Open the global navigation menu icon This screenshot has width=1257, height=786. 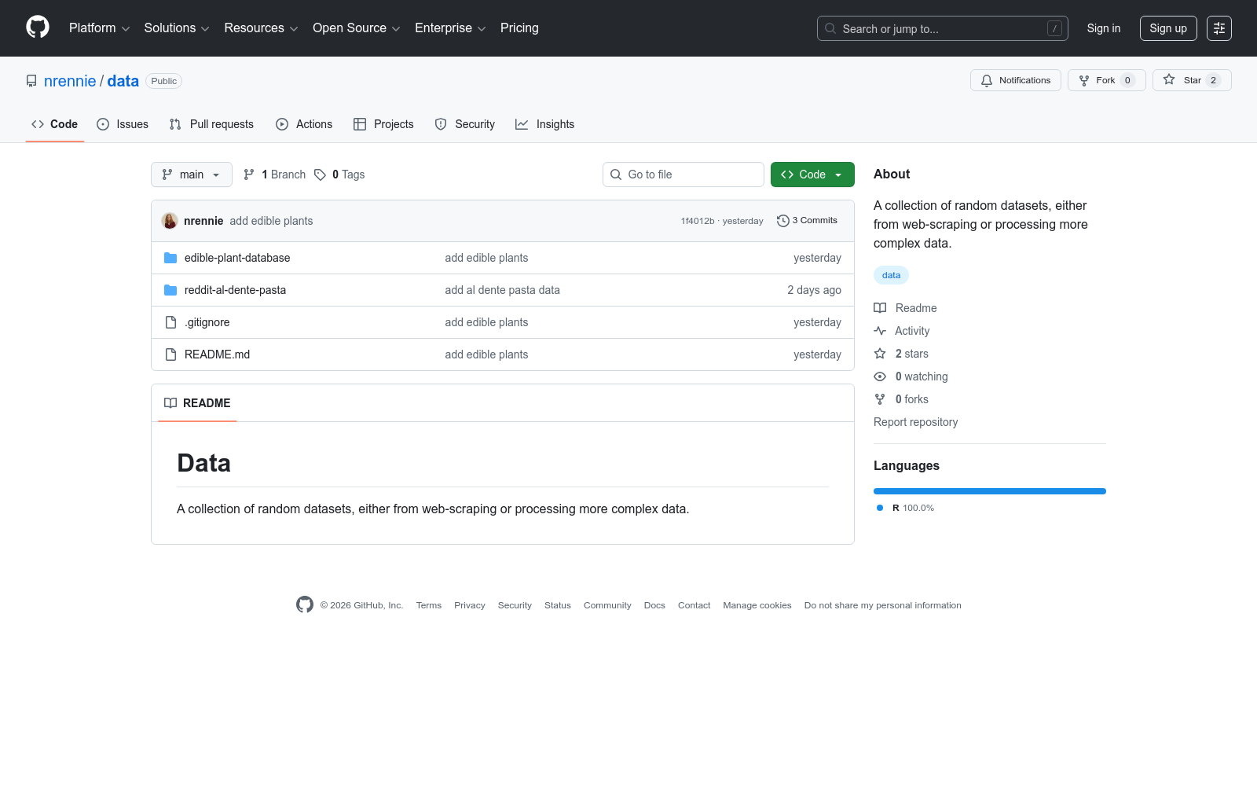pos(1219,28)
